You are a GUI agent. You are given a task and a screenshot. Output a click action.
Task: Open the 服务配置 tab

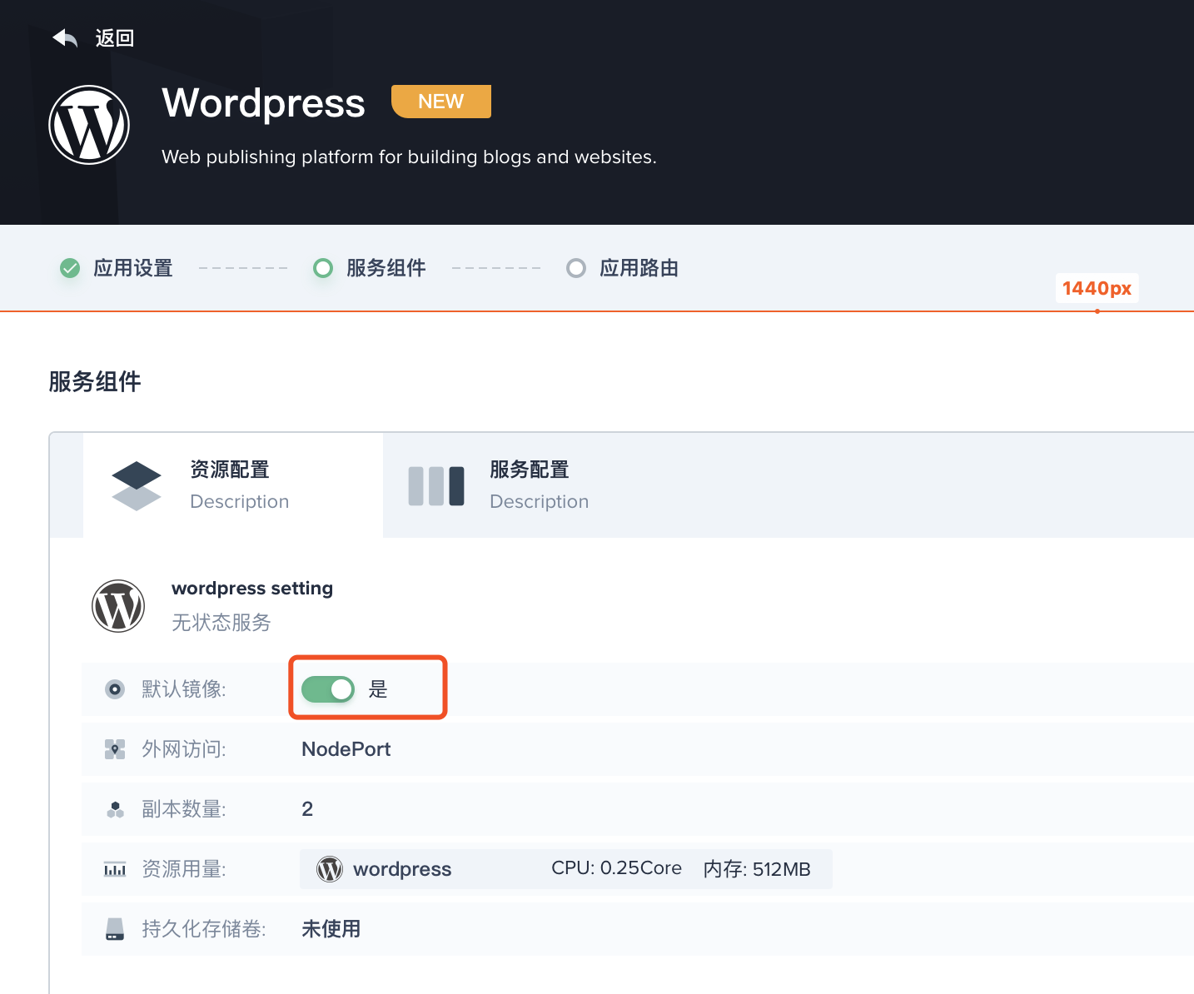pyautogui.click(x=533, y=485)
